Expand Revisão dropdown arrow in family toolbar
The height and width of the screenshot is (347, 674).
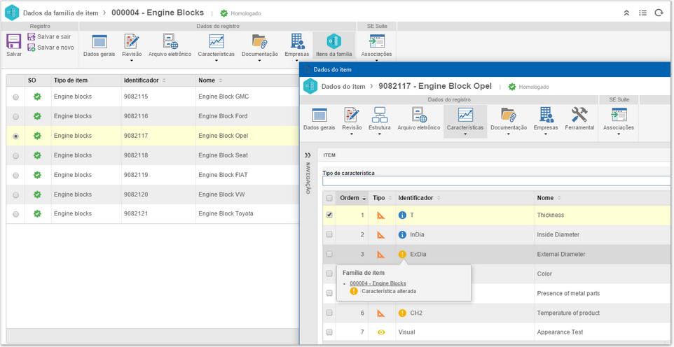point(132,61)
